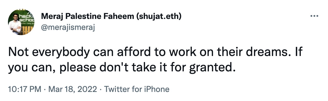Open the Meraj Palestine Faheem display name

point(111,16)
